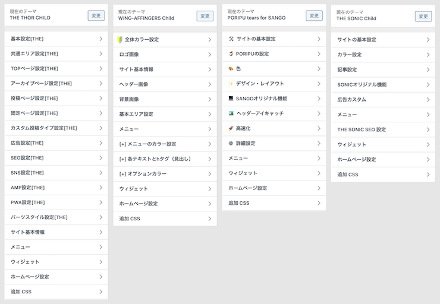Expand 基本設定[THE] with its chevron arrow
Image resolution: width=440 pixels, height=304 pixels.
(x=101, y=39)
